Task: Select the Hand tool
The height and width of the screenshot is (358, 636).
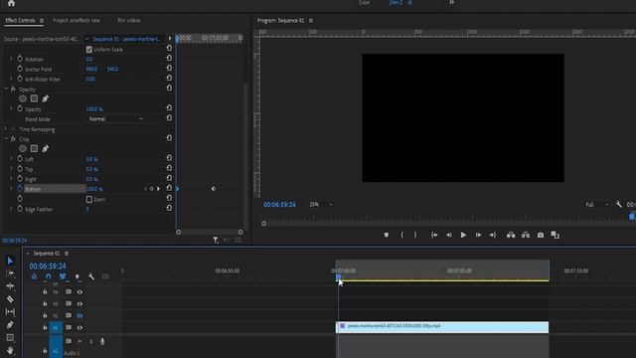Action: pos(10,350)
